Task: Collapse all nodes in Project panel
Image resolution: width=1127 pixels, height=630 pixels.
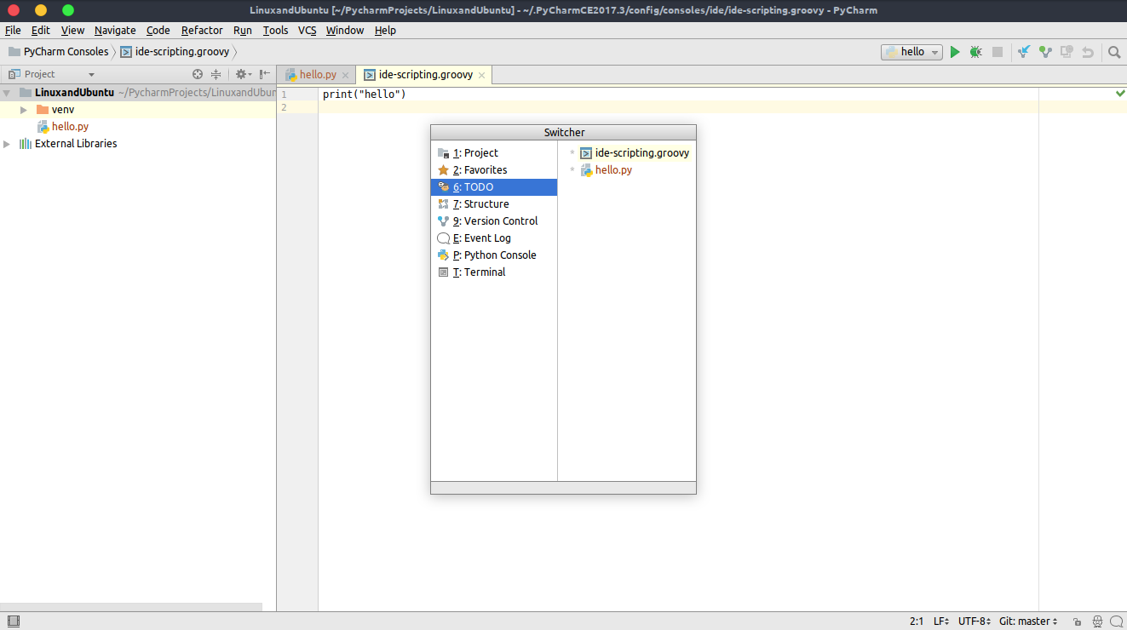Action: [x=216, y=74]
